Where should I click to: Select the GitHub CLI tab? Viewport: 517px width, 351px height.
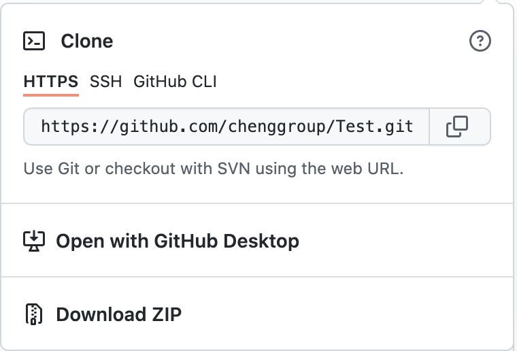pos(175,82)
